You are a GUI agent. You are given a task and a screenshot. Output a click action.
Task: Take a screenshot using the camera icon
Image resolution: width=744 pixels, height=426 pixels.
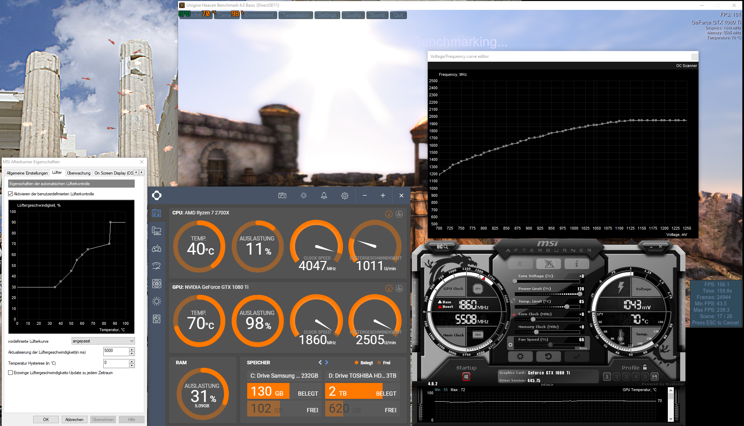click(282, 195)
